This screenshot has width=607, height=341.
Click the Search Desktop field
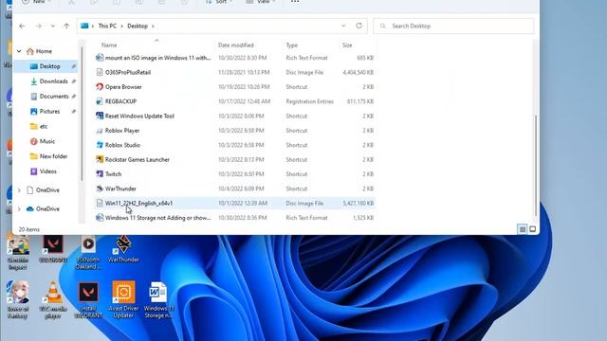pyautogui.click(x=453, y=26)
